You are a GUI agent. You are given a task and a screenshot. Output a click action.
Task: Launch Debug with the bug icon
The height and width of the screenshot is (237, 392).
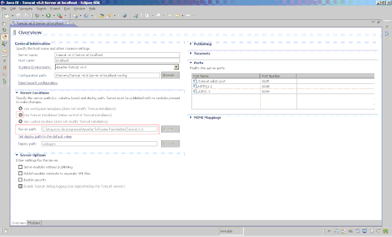click(37, 15)
